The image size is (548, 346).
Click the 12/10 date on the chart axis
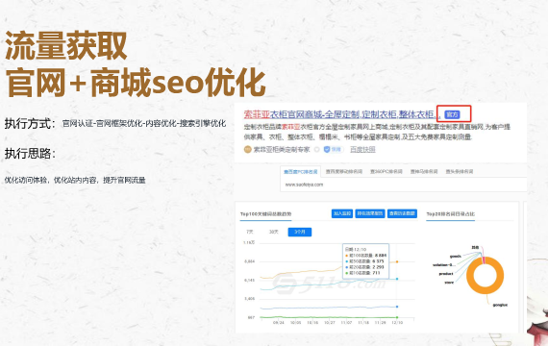click(x=397, y=323)
